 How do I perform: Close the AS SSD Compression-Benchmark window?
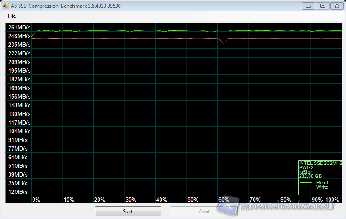click(336, 6)
